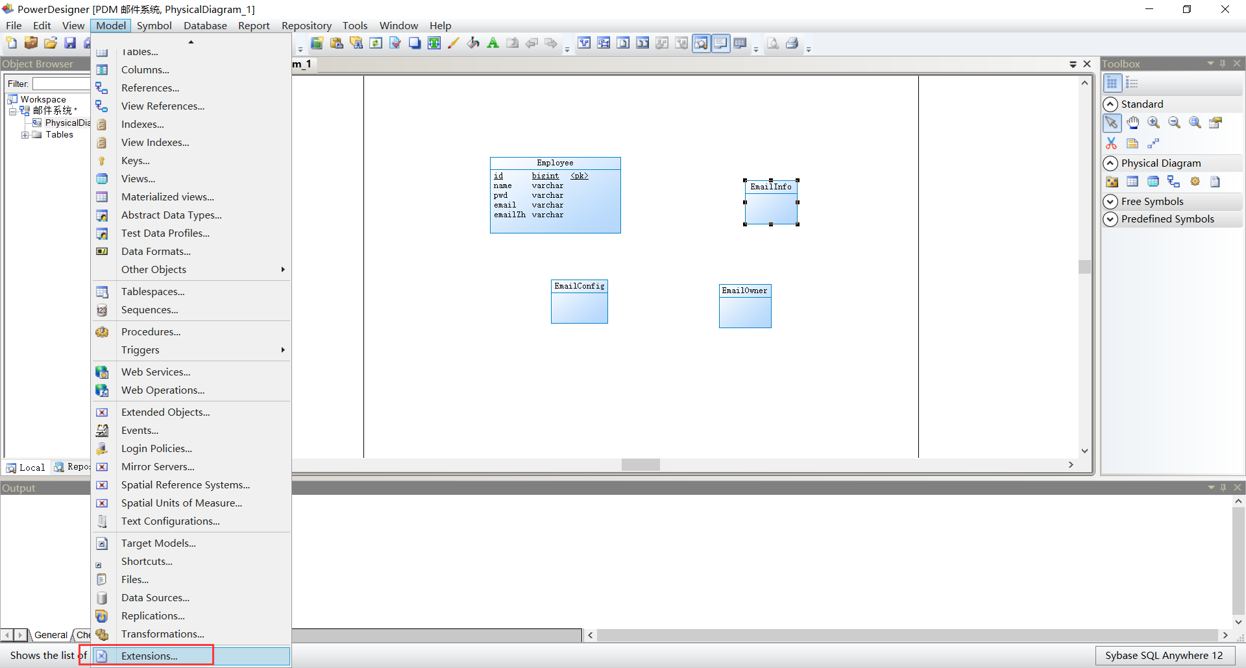The image size is (1246, 668).
Task: Select the Zoom Out tool
Action: pos(1175,123)
